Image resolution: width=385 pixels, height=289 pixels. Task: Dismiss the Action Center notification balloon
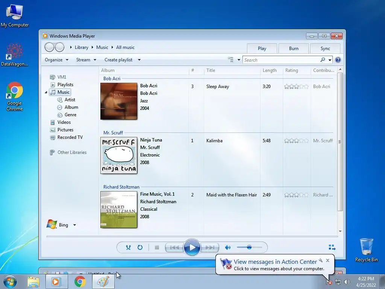[x=327, y=260]
